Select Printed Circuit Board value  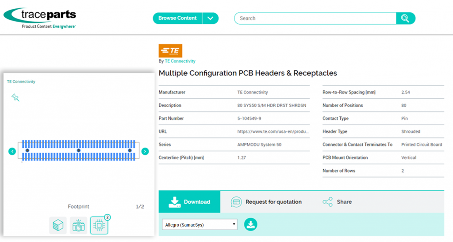pyautogui.click(x=422, y=145)
